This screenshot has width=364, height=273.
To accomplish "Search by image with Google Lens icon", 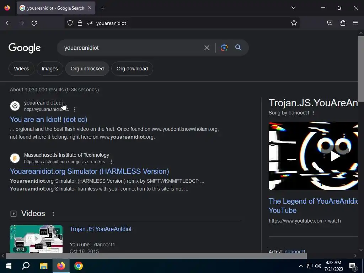I will coord(224,48).
